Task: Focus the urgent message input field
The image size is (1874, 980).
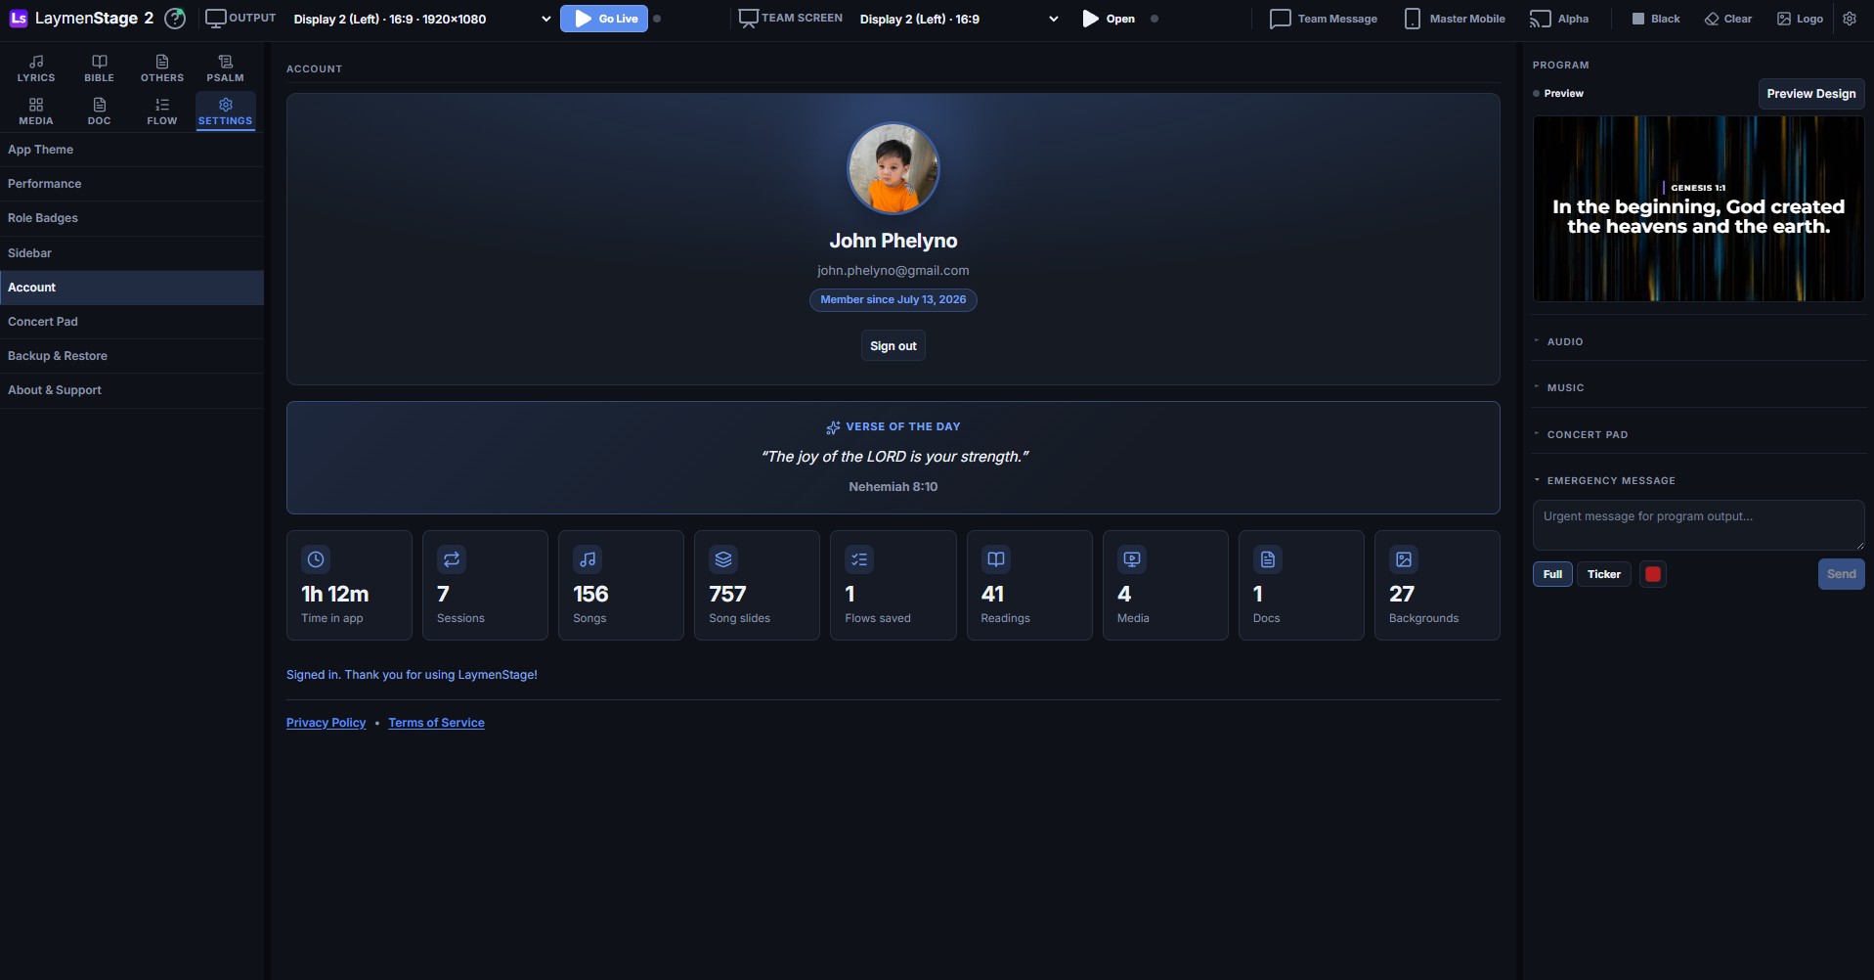Action: (1698, 525)
